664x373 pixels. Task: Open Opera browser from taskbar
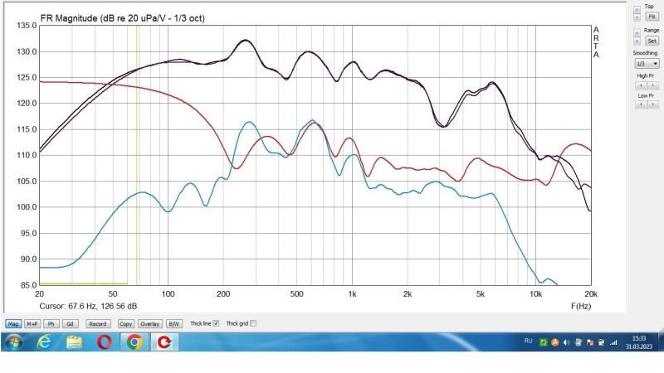click(x=105, y=342)
